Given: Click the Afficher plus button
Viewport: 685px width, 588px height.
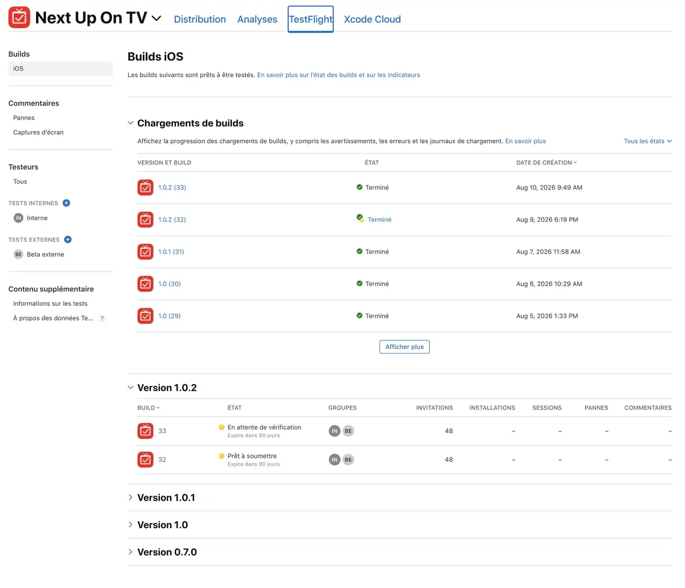Looking at the screenshot, I should (x=404, y=347).
